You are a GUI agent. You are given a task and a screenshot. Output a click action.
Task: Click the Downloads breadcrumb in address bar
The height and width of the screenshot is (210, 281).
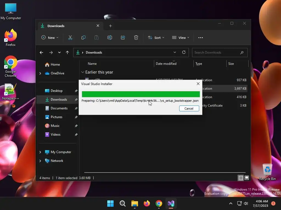click(x=94, y=52)
